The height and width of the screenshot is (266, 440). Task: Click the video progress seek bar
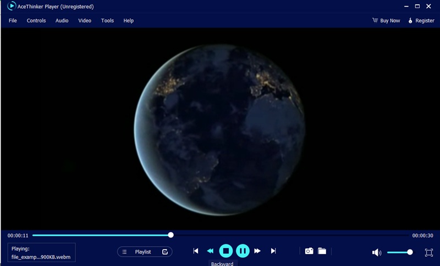tap(220, 235)
